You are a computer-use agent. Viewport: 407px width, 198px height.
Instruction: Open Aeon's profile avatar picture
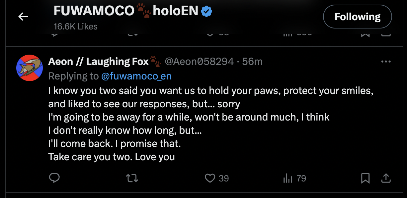(29, 68)
